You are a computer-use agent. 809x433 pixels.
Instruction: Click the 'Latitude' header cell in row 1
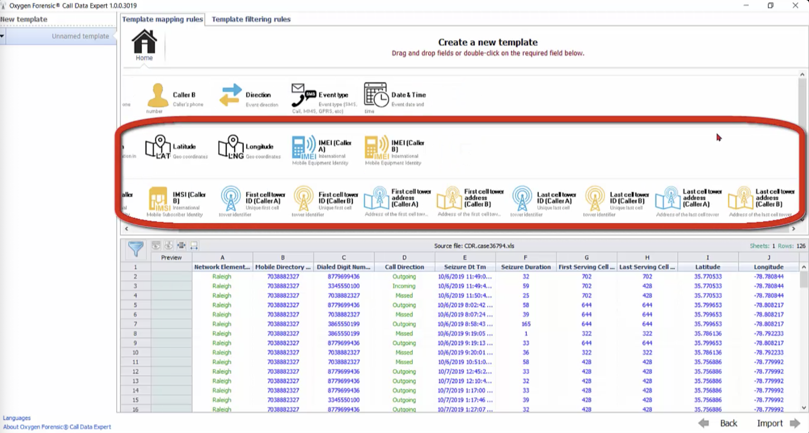coord(708,267)
